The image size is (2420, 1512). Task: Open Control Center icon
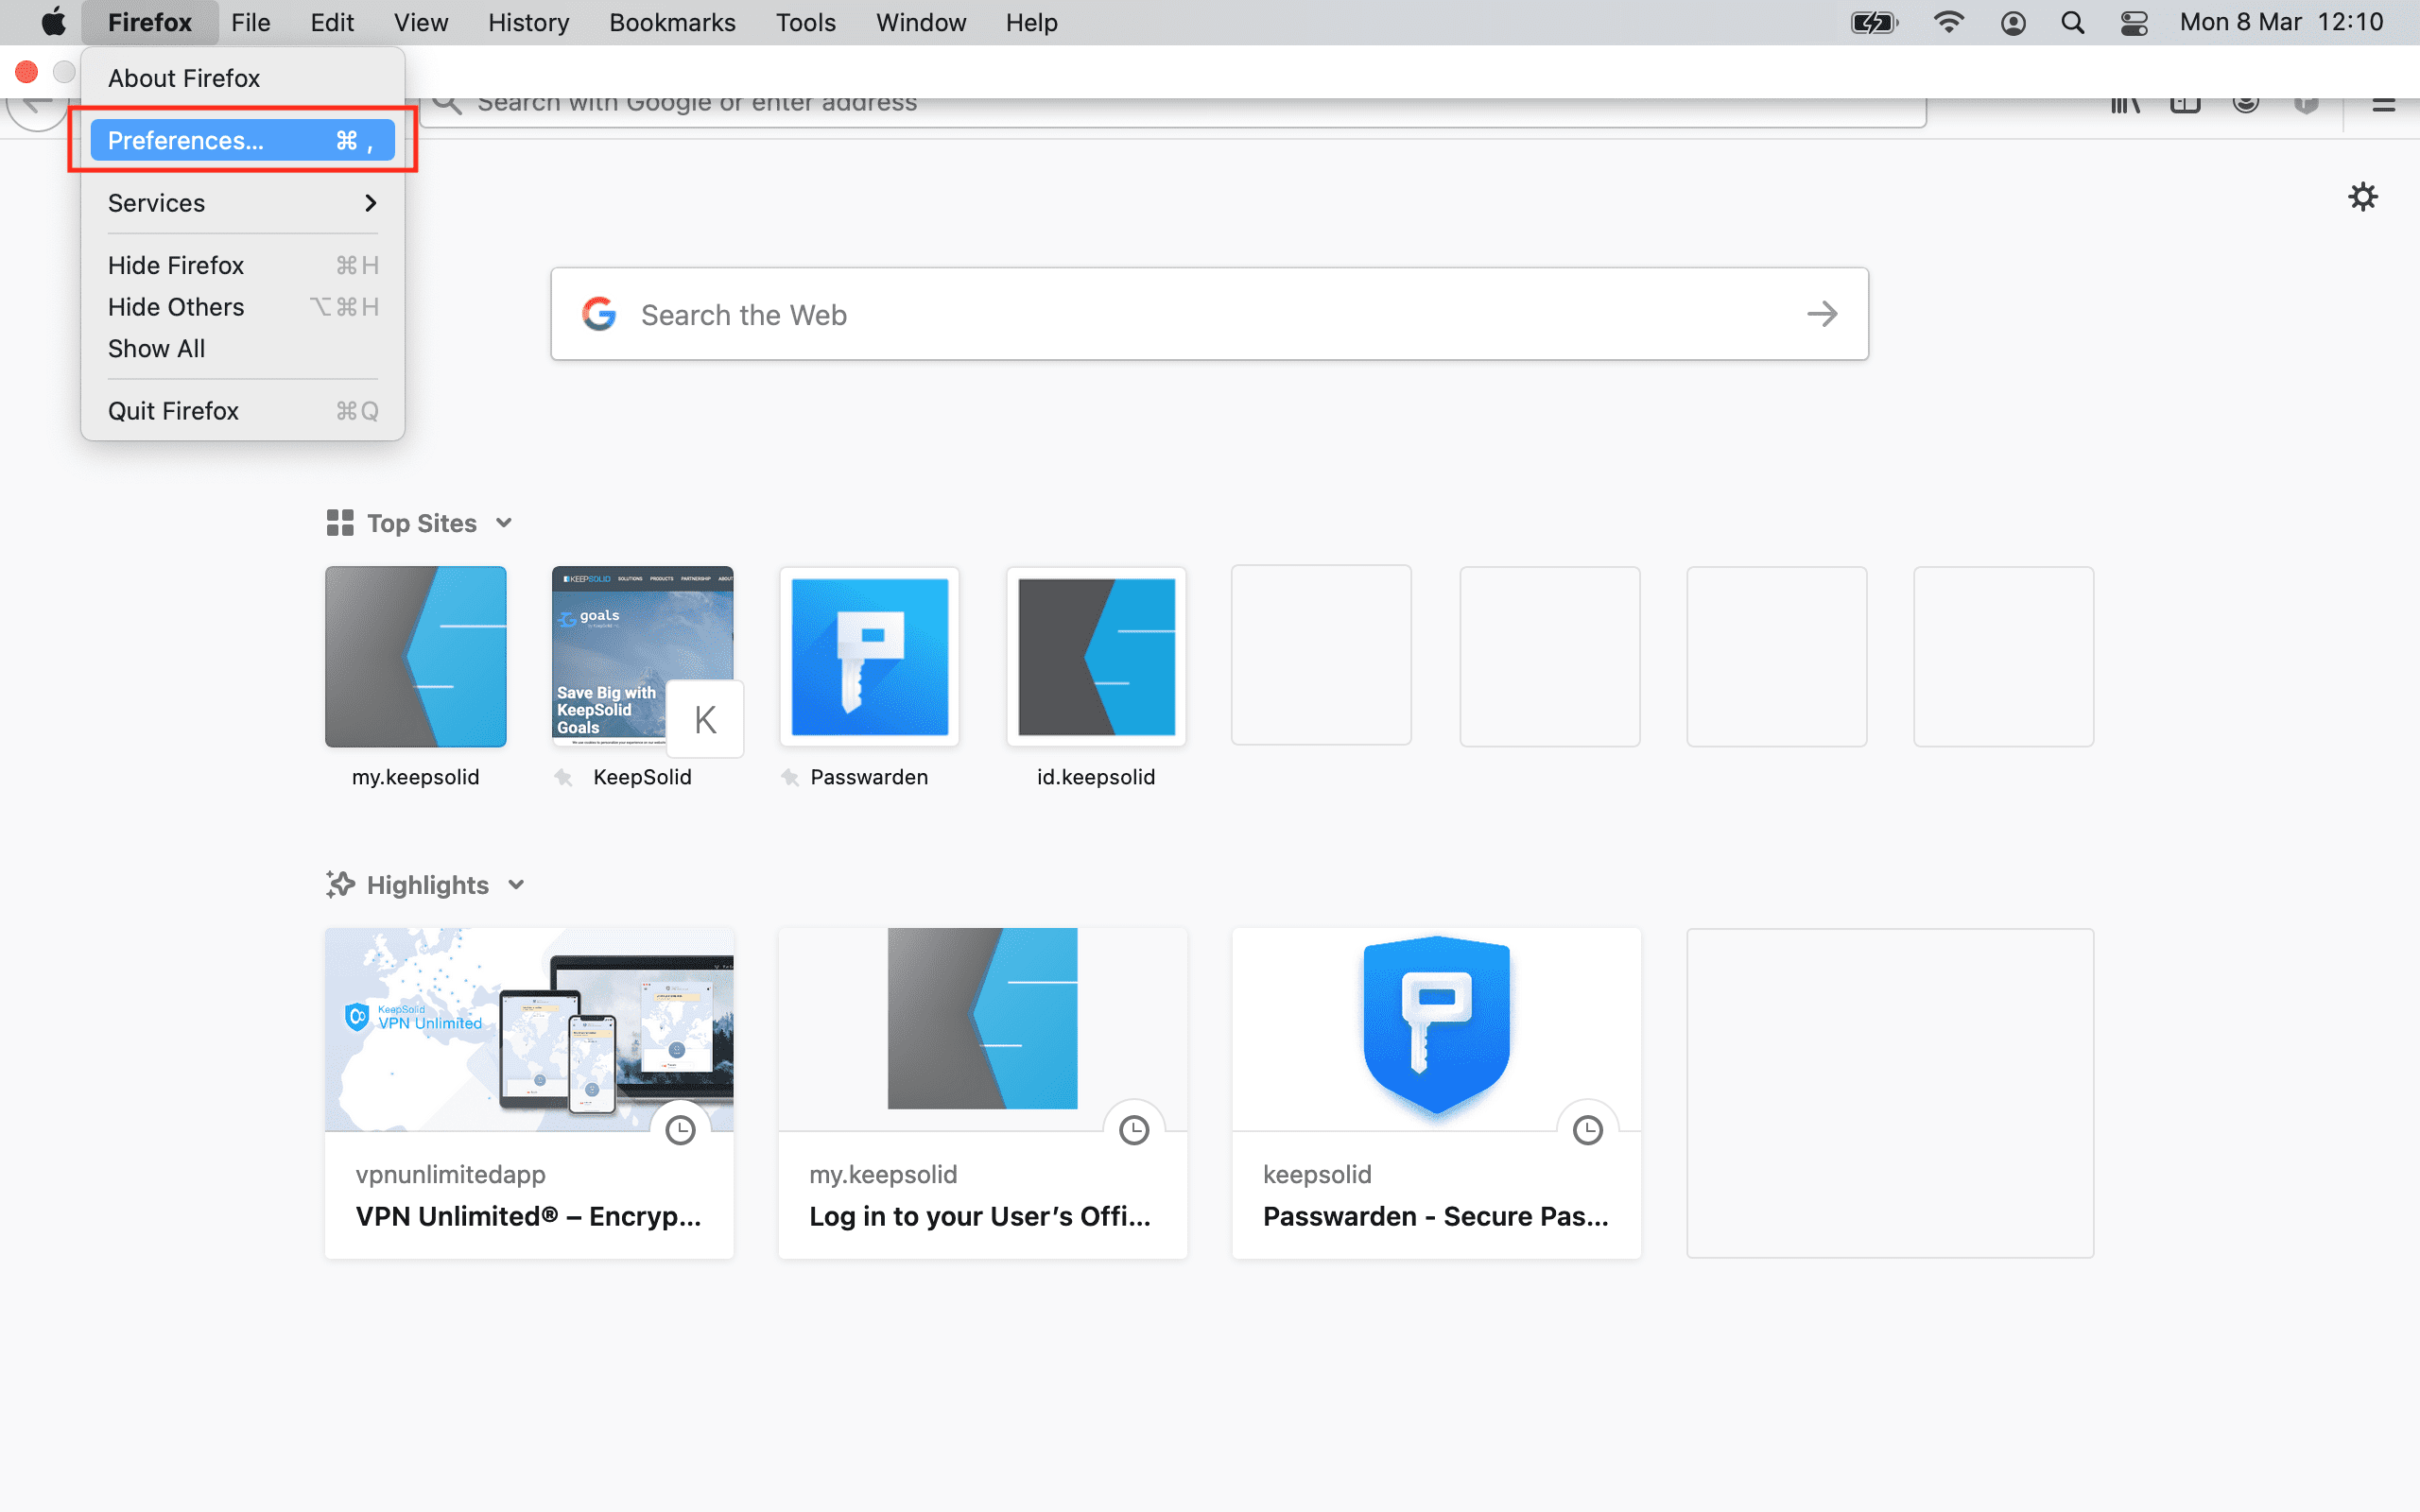(x=2134, y=22)
